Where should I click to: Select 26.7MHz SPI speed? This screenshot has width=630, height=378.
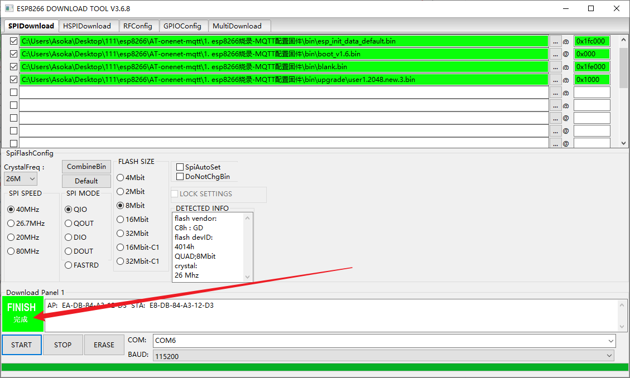coord(26,224)
